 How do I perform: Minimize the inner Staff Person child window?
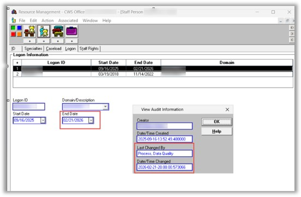[281, 21]
